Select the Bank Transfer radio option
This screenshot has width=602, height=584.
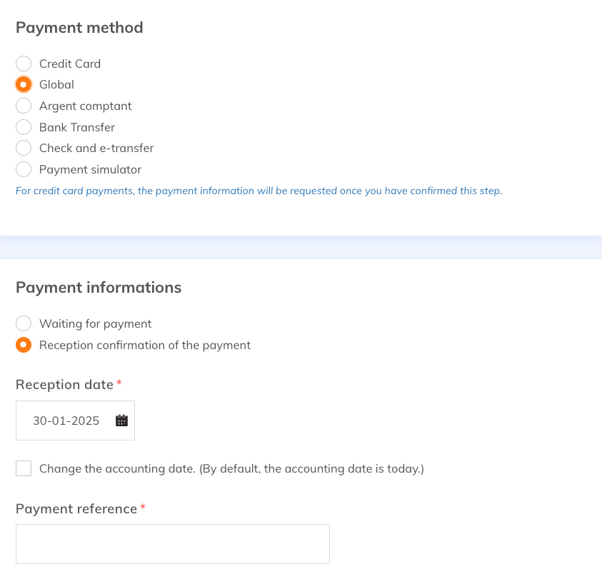[x=24, y=127]
